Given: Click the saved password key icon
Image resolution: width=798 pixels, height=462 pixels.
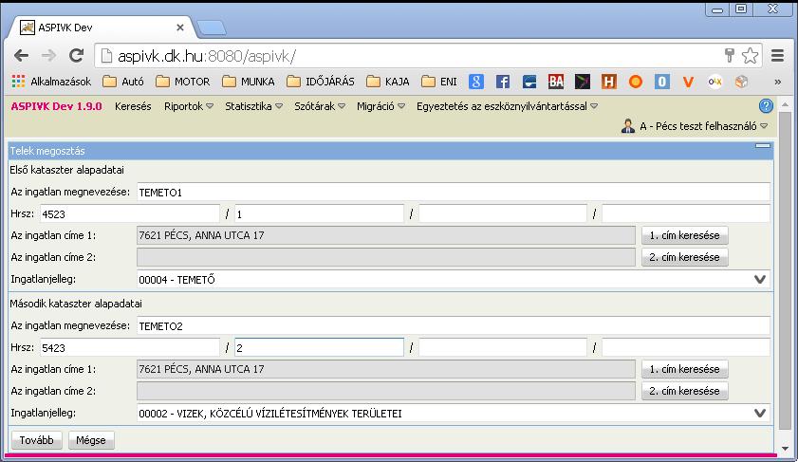Looking at the screenshot, I should [730, 55].
